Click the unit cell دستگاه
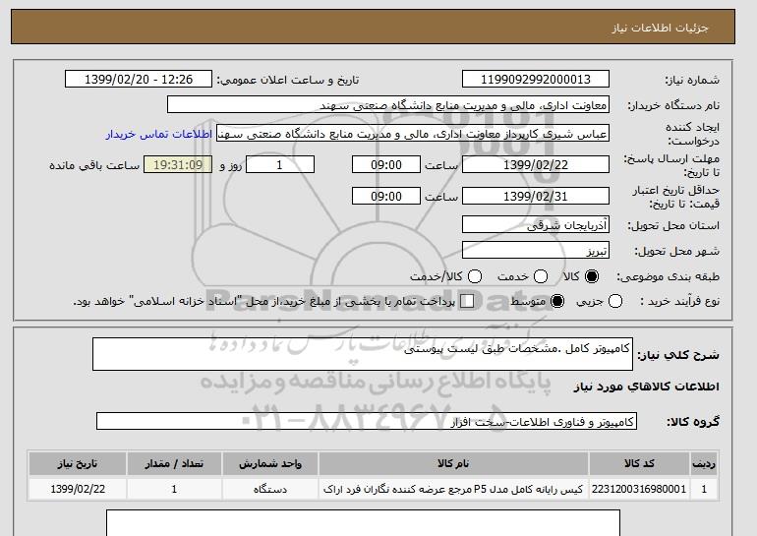Viewport: 757px width, 536px height. (270, 489)
